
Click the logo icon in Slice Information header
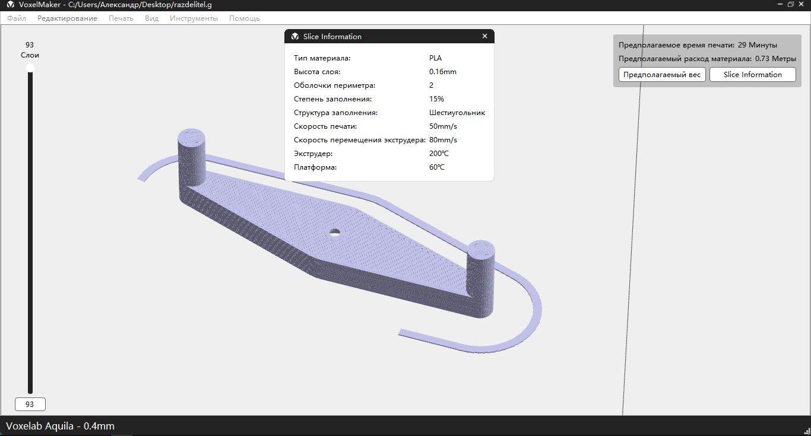pyautogui.click(x=295, y=37)
